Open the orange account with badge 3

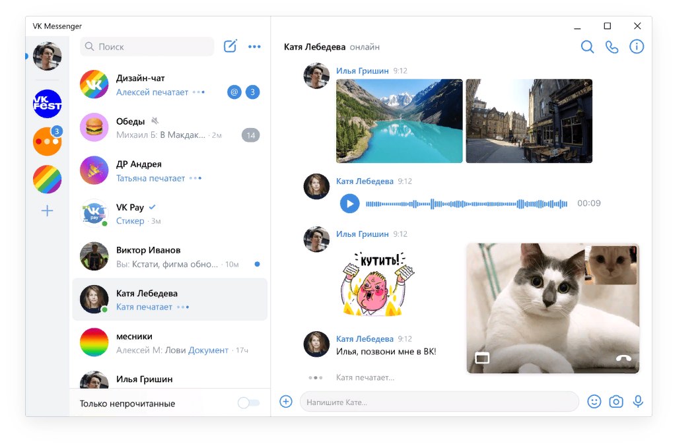(x=48, y=141)
